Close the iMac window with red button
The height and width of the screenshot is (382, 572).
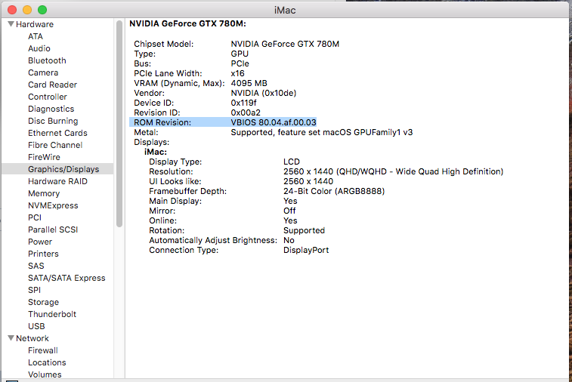(12, 10)
